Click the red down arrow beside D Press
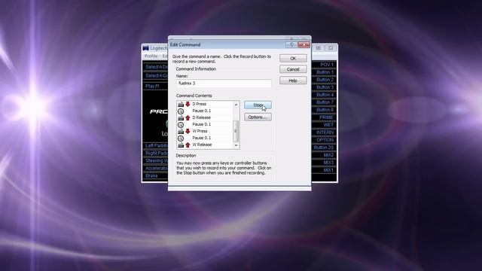Image resolution: width=482 pixels, height=271 pixels. tap(188, 104)
